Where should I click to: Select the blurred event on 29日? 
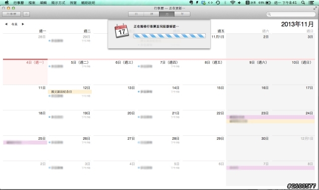pyautogui.click(x=70, y=41)
